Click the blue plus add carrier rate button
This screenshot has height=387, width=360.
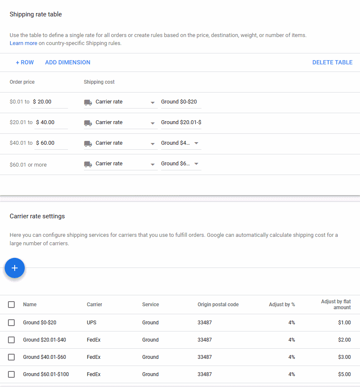(15, 268)
